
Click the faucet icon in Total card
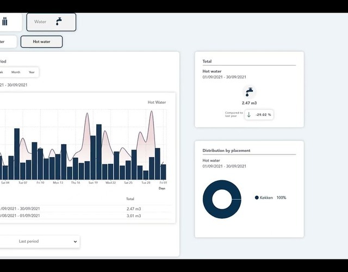pyautogui.click(x=249, y=91)
